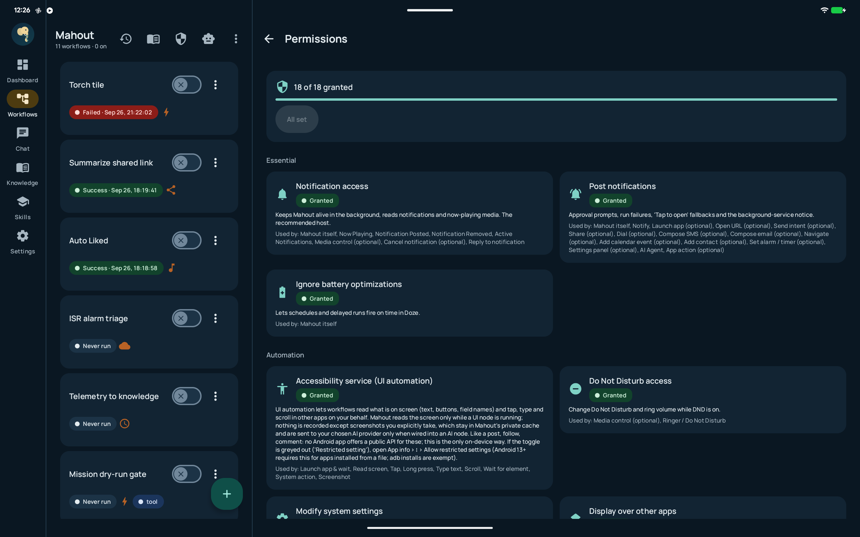Click the Ignore battery optimizations battery icon

pos(282,292)
